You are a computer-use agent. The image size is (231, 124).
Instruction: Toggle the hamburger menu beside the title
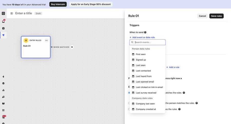point(12,13)
